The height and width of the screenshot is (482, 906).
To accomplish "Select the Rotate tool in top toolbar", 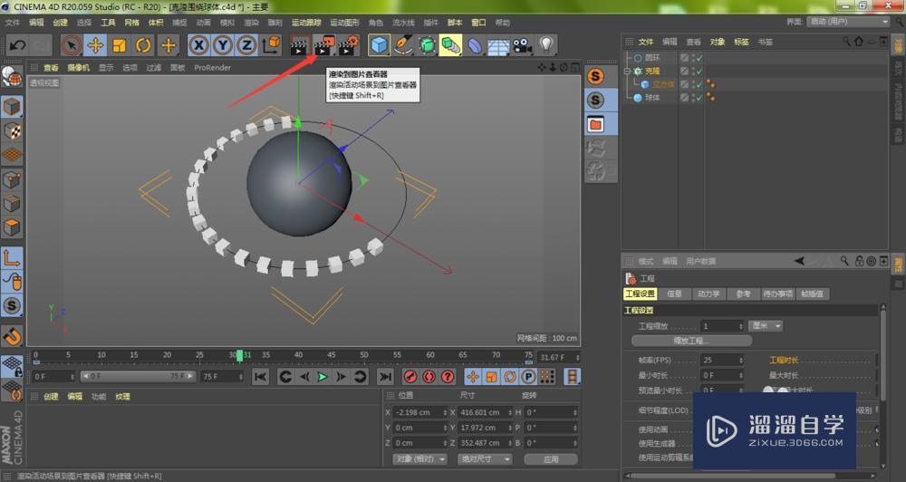I will coord(143,45).
